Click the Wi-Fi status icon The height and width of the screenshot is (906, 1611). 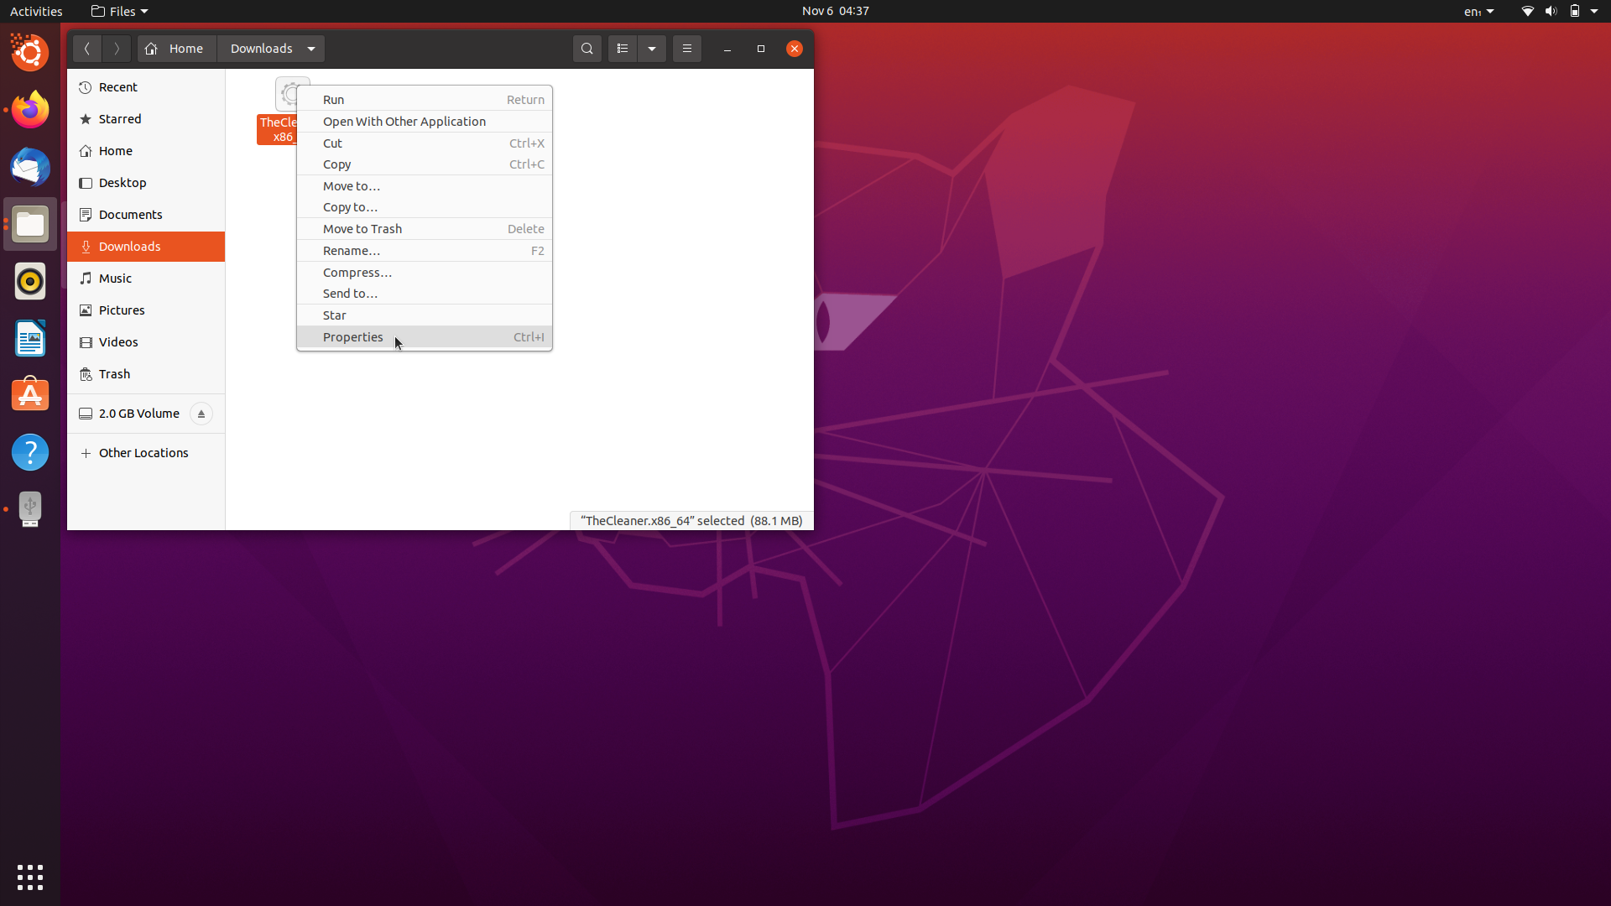[1528, 11]
